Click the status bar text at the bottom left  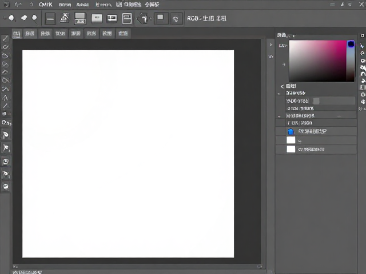[27, 272]
